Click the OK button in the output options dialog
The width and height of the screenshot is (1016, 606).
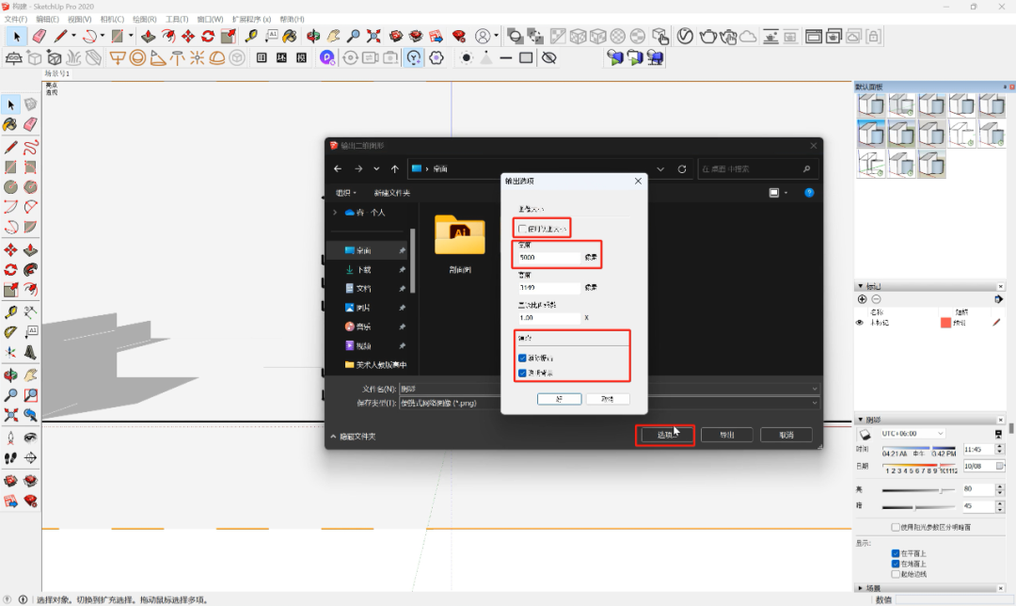point(559,399)
